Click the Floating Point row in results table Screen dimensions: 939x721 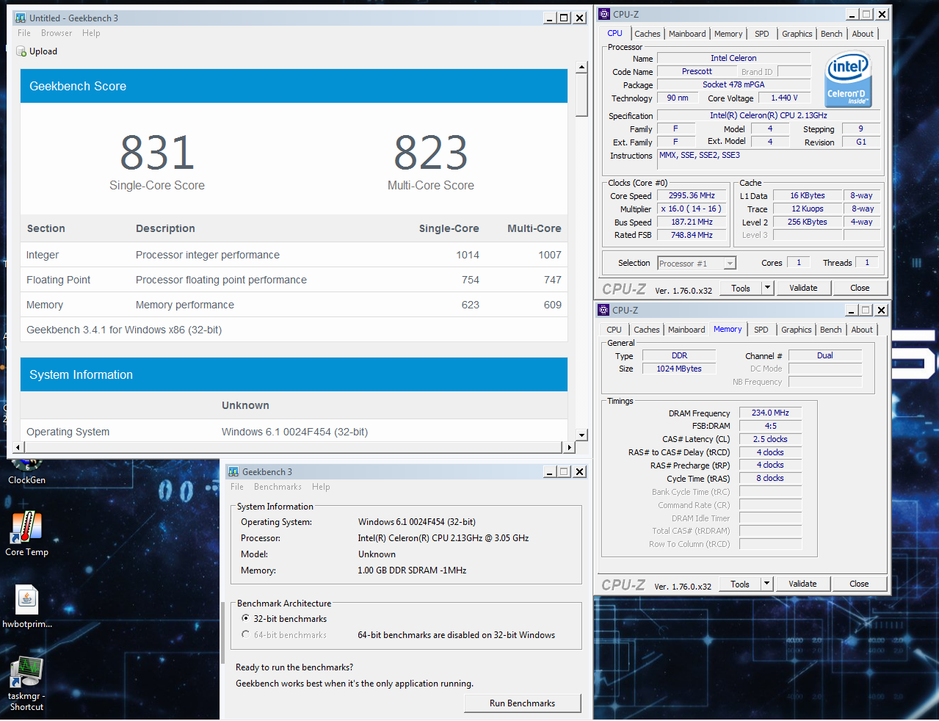coord(294,280)
